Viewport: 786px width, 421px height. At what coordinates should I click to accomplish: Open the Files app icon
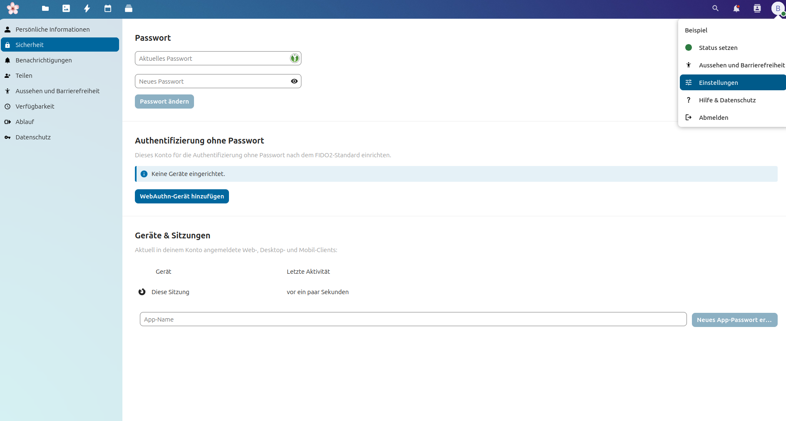tap(45, 8)
